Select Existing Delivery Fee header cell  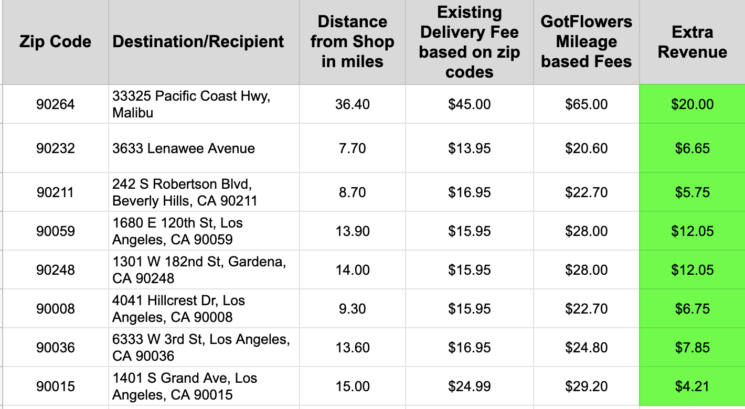tap(469, 42)
